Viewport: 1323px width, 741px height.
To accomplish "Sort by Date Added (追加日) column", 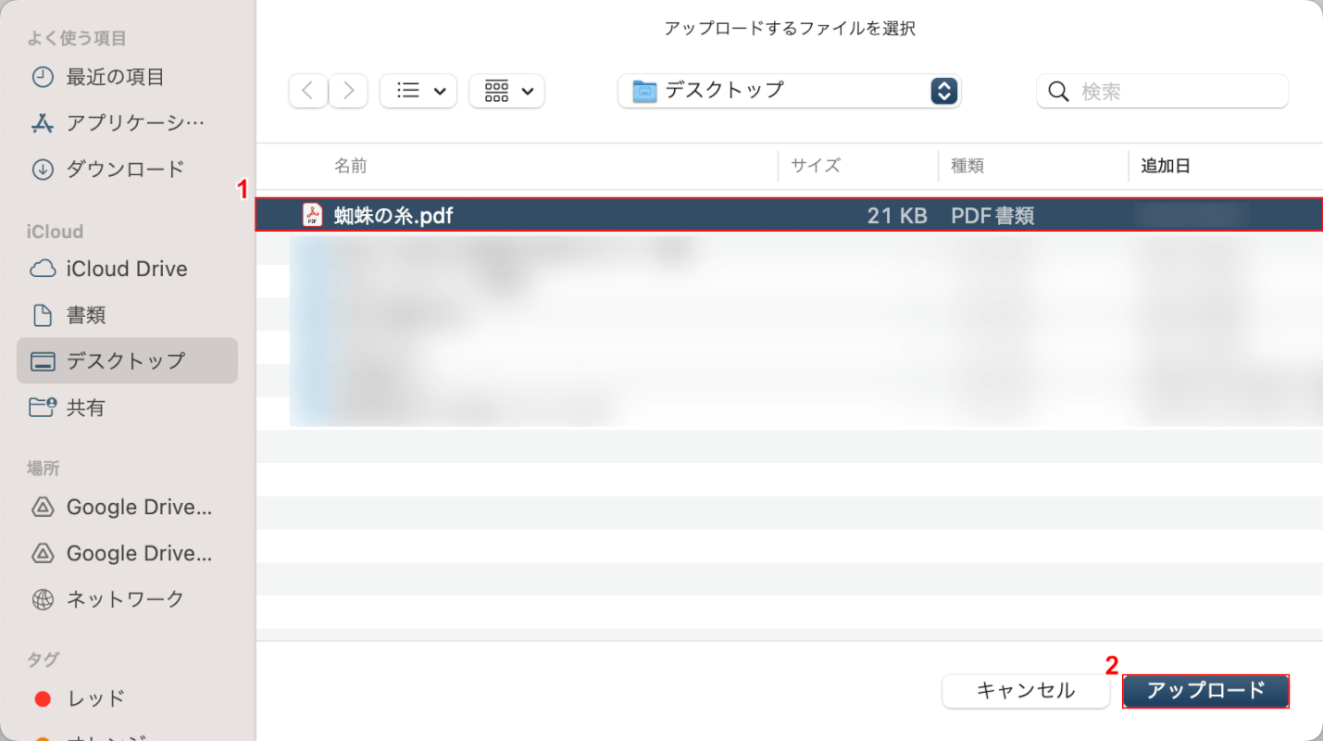I will click(1166, 166).
